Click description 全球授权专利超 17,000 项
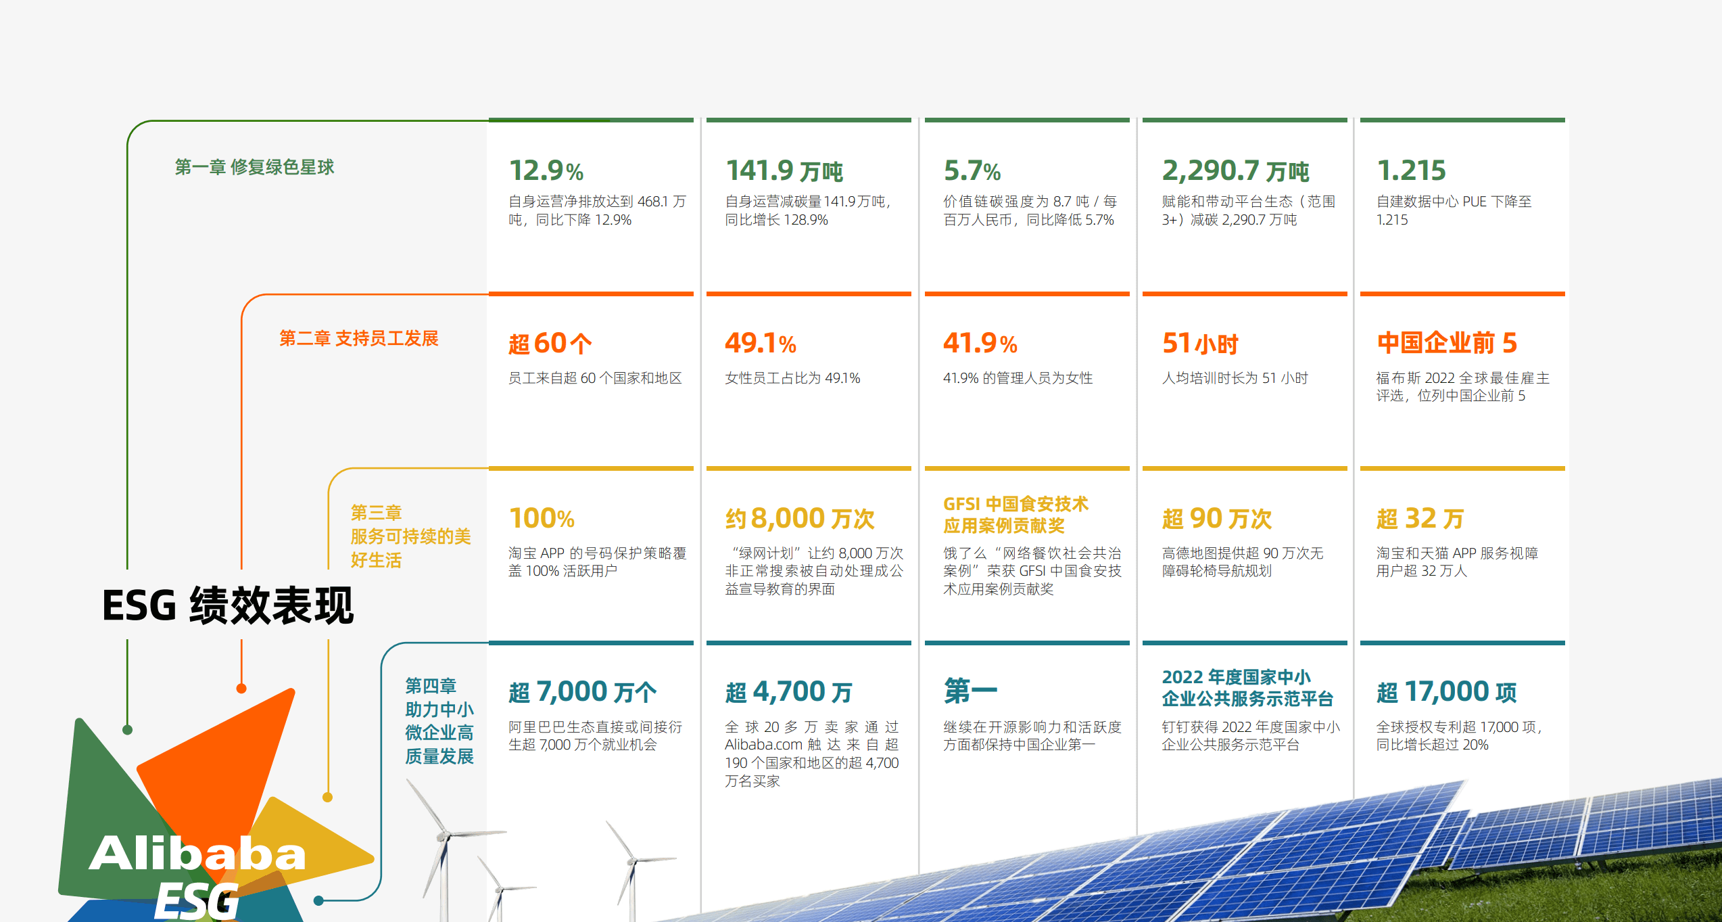The width and height of the screenshot is (1722, 922). [1460, 735]
